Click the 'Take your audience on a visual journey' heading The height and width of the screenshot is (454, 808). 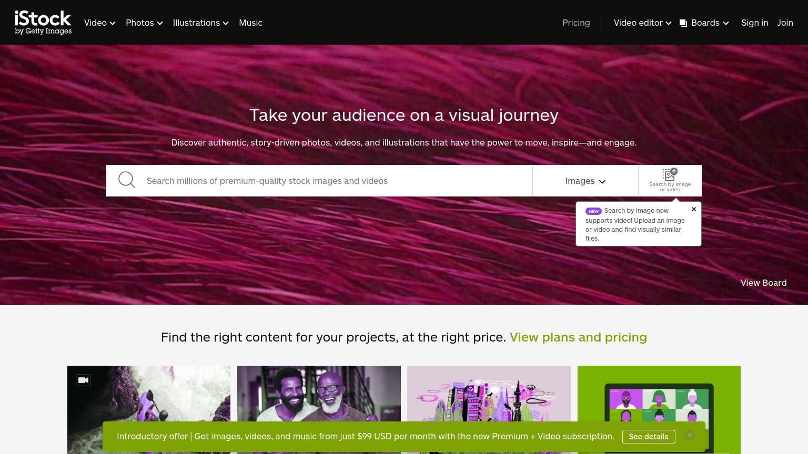404,115
